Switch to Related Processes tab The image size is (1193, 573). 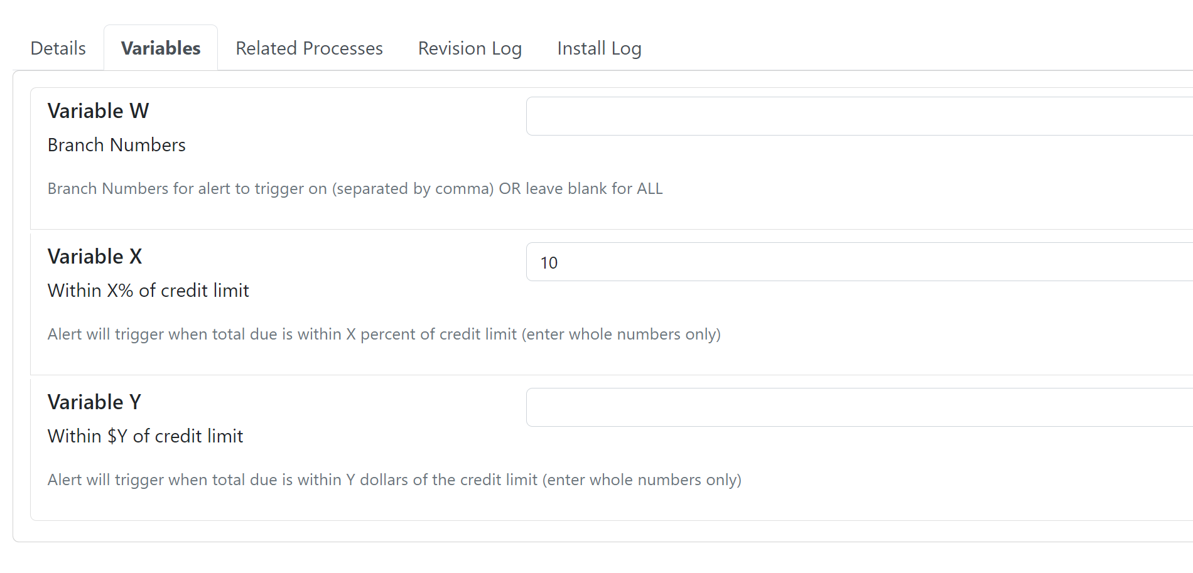309,48
